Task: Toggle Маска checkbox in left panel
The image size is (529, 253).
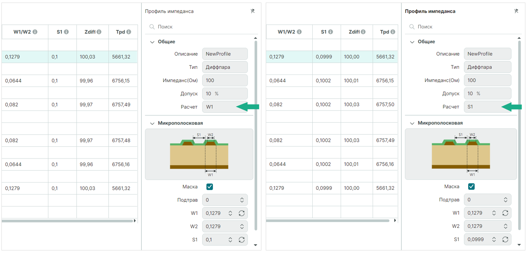Action: pyautogui.click(x=209, y=187)
